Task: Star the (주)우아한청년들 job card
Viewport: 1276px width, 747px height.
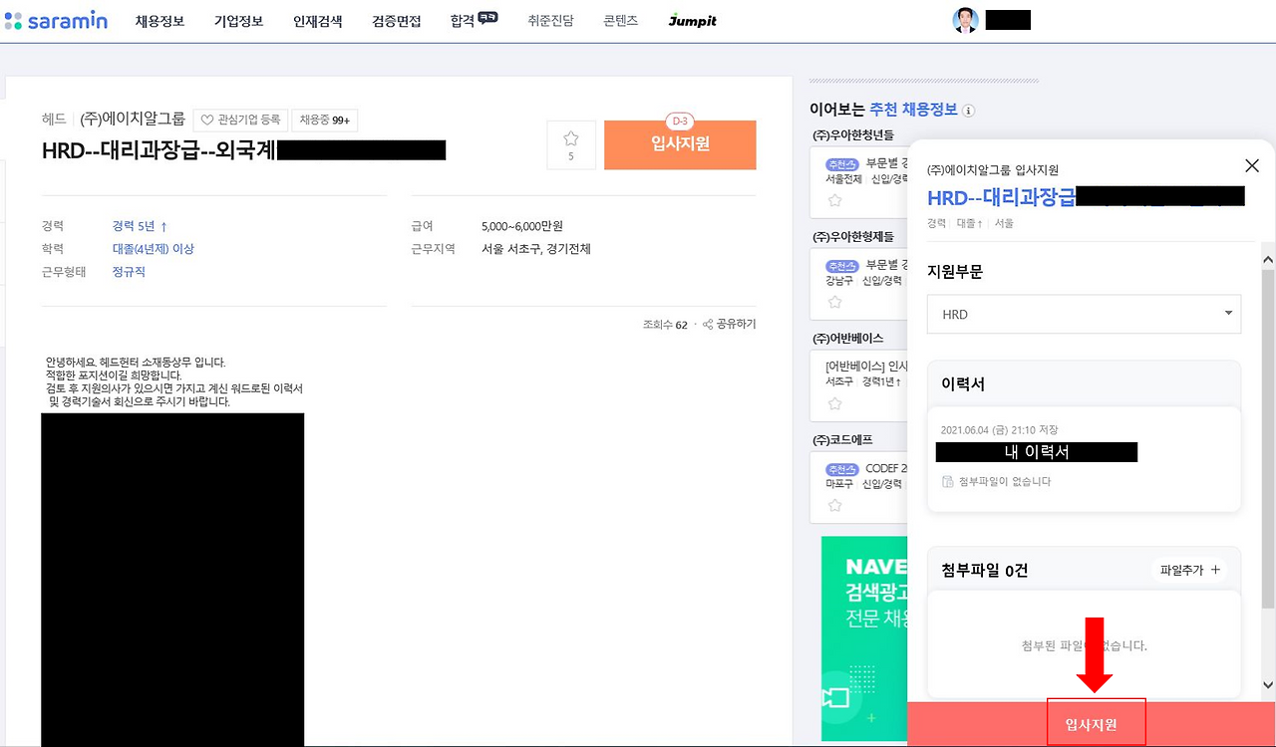Action: 835,200
